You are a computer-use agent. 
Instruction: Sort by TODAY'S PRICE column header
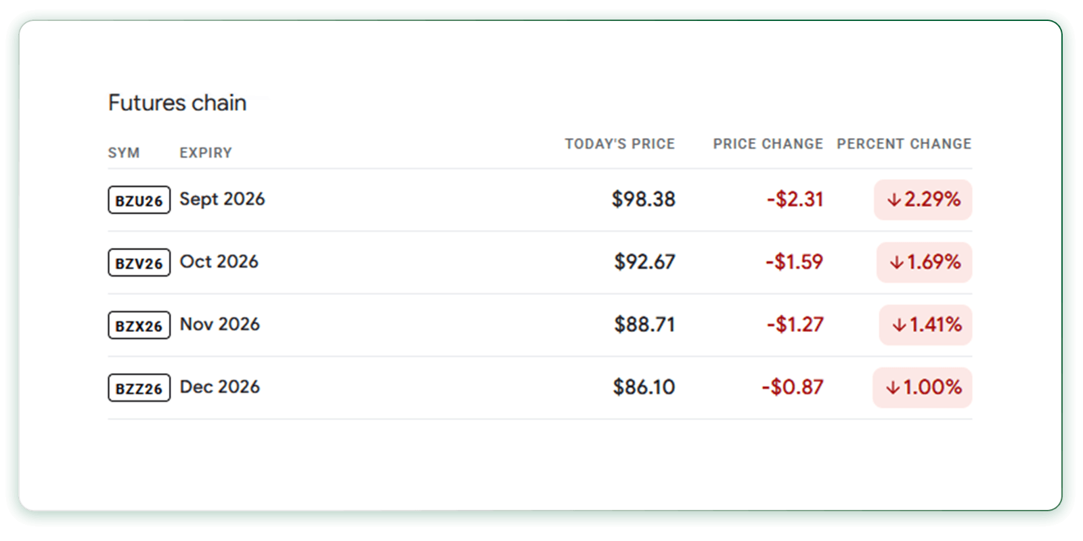point(620,144)
